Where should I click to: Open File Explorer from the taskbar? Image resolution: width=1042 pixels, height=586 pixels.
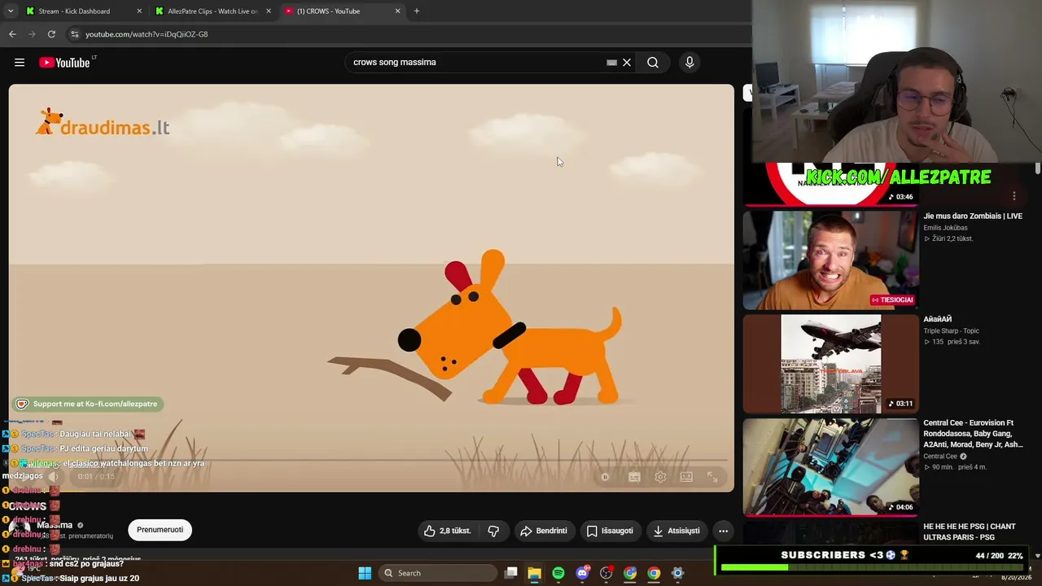pyautogui.click(x=535, y=573)
